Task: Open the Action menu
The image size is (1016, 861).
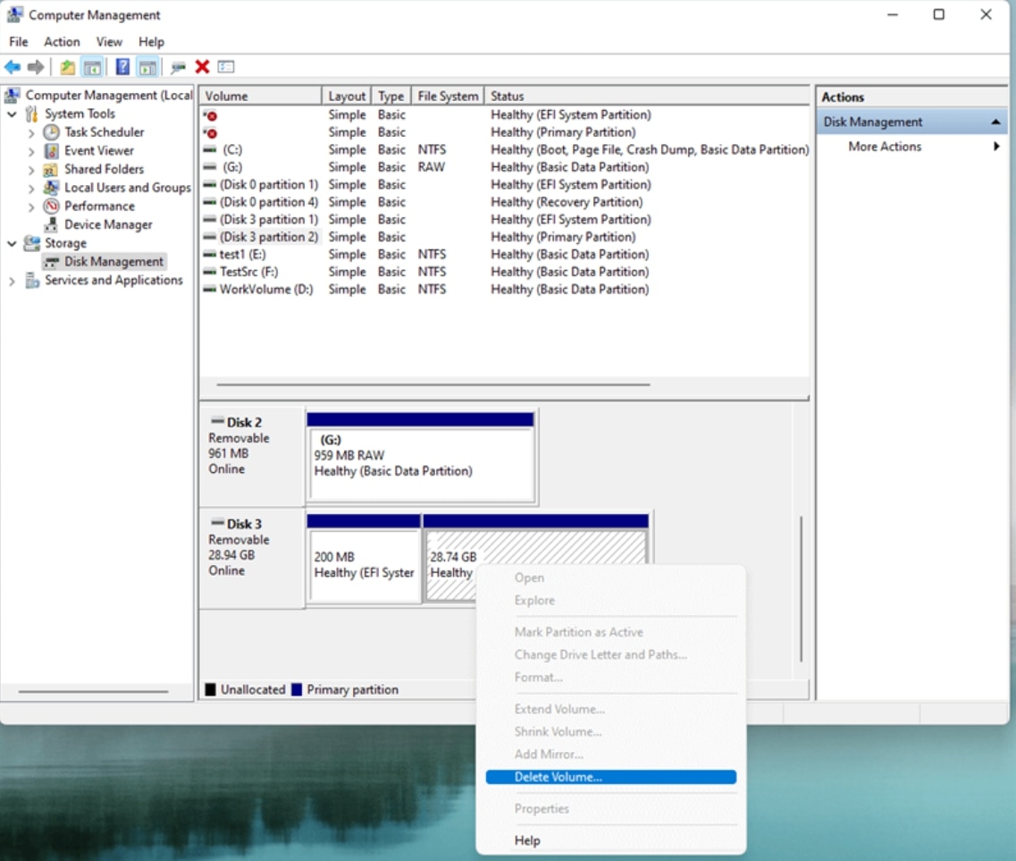Action: point(63,41)
